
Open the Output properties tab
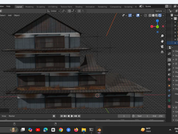coord(169,64)
